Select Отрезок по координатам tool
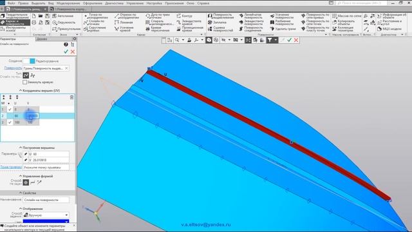 tap(127, 16)
